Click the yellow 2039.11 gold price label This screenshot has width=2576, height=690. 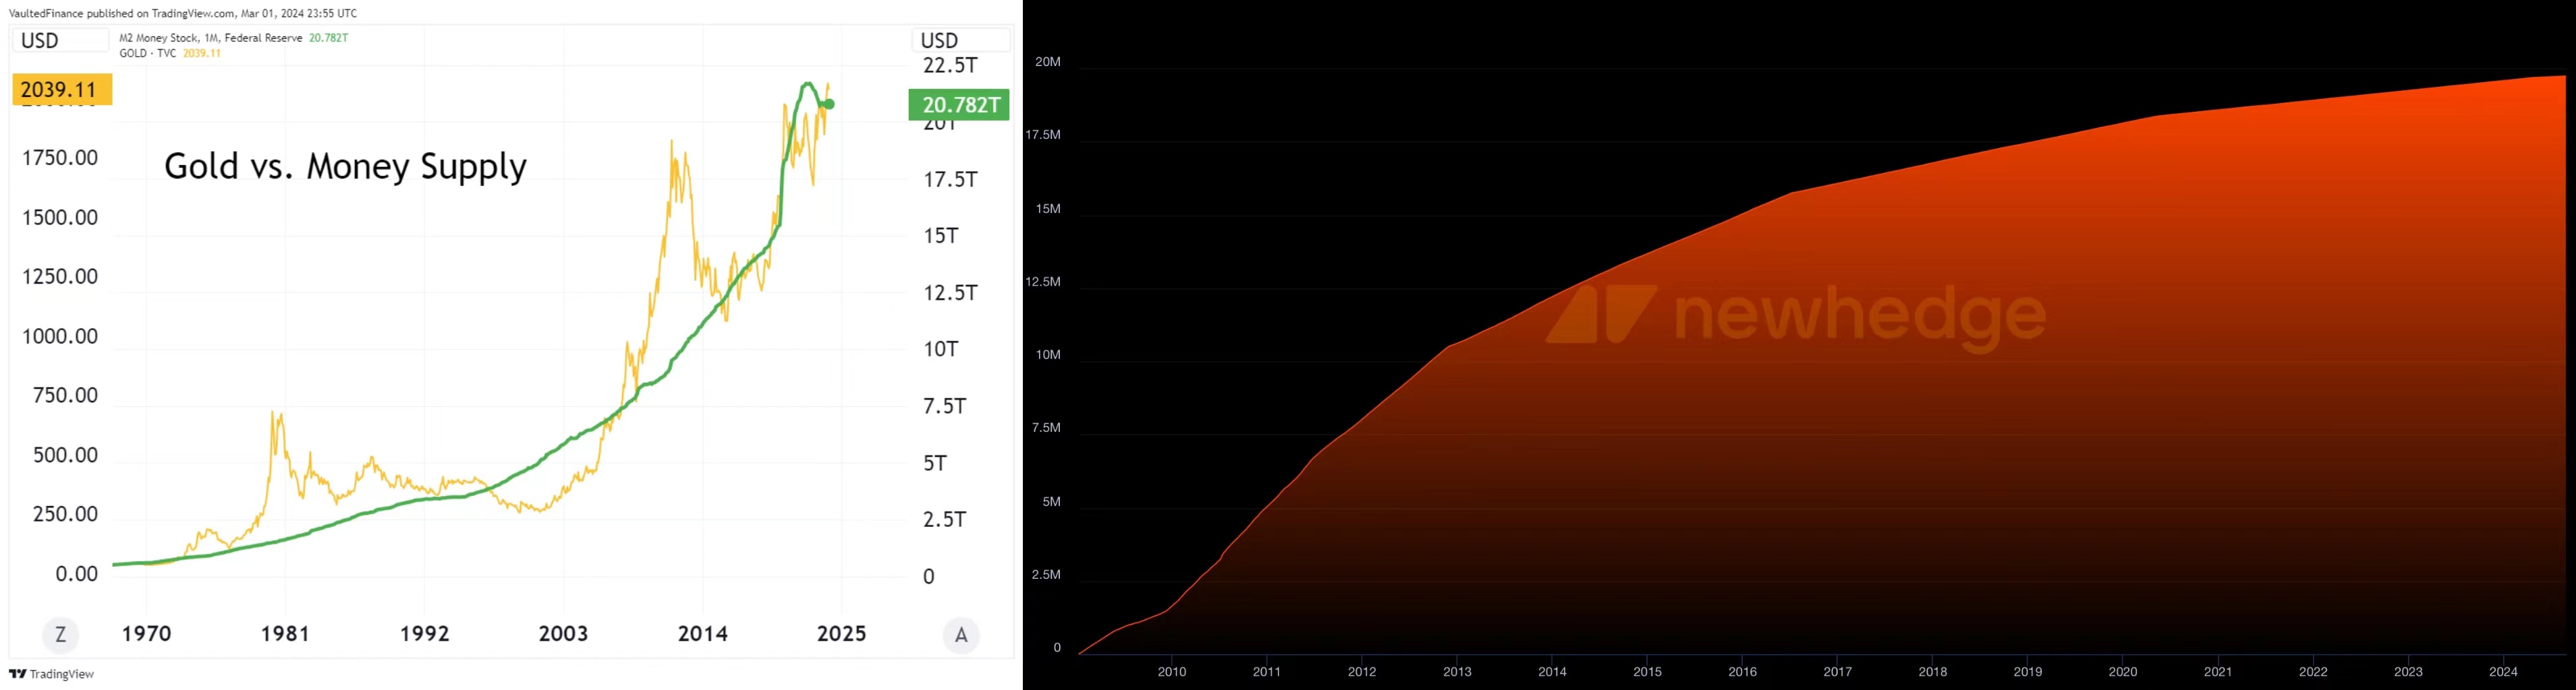click(x=61, y=90)
